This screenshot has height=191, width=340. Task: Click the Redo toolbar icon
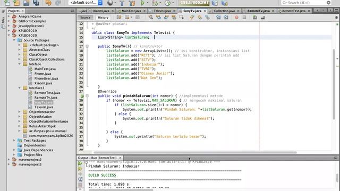tap(58, 3)
